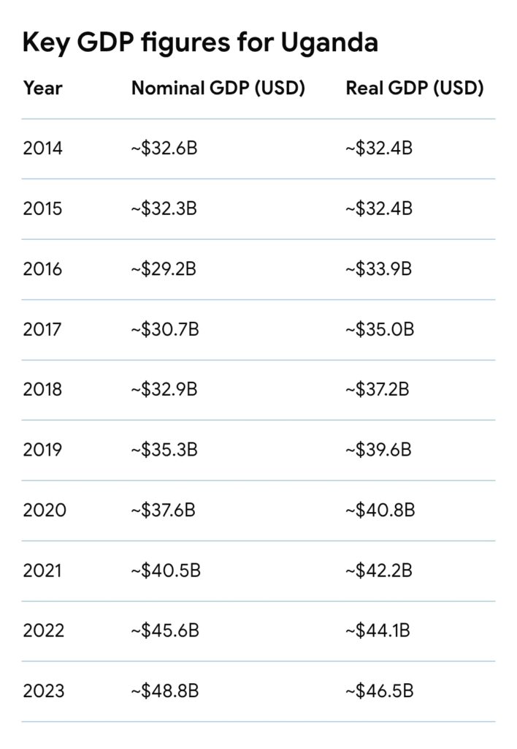Image resolution: width=517 pixels, height=749 pixels.
Task: Click the 2020 real GDP value ~$40.8B
Action: 380,510
